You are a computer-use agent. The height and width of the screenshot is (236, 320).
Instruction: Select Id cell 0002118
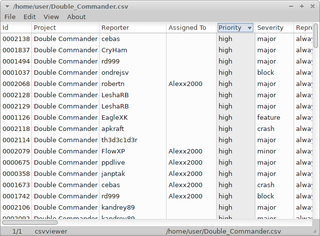pos(16,129)
